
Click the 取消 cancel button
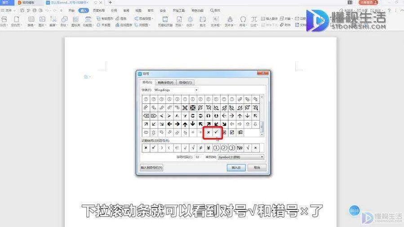coord(257,168)
